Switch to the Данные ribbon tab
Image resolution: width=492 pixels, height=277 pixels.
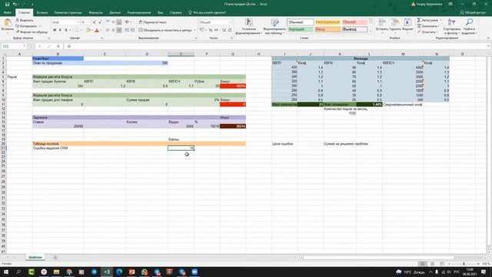(115, 12)
